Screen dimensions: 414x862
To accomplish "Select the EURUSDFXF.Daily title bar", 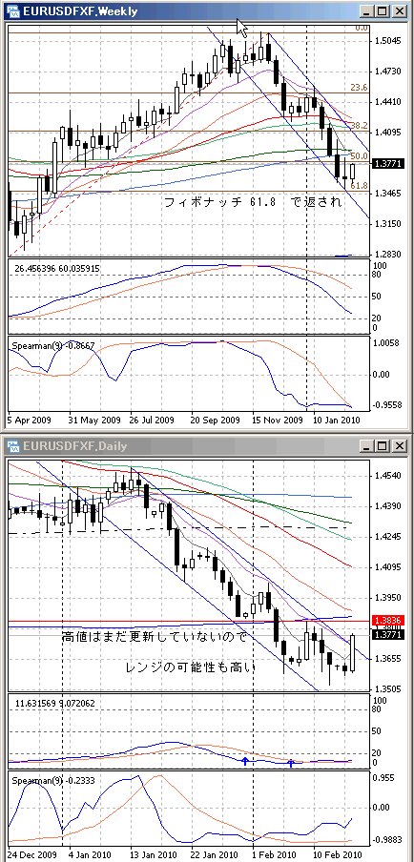I will (207, 444).
